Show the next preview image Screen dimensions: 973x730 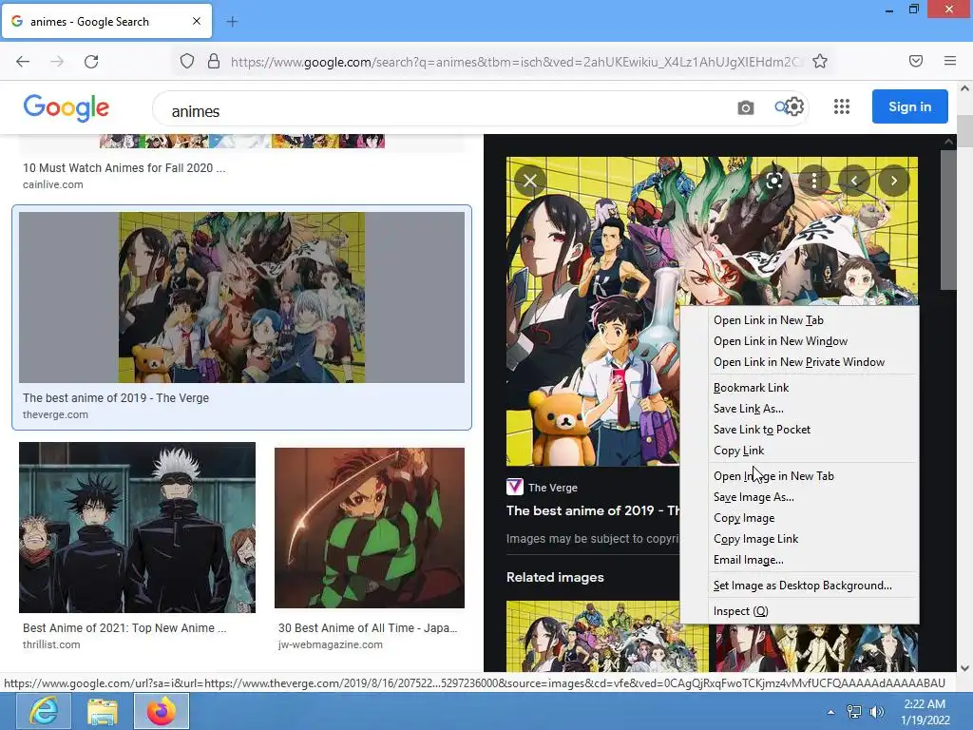(x=893, y=181)
